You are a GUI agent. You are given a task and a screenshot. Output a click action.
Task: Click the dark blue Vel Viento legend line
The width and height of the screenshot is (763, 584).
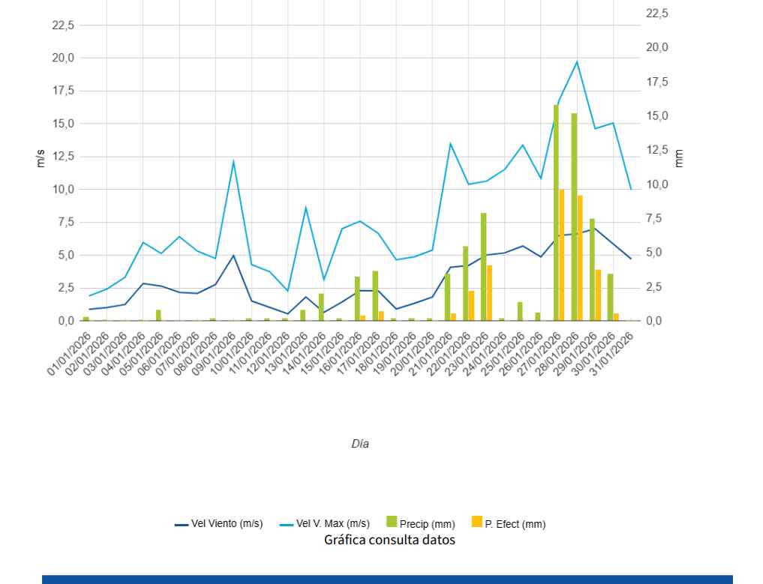tap(181, 525)
